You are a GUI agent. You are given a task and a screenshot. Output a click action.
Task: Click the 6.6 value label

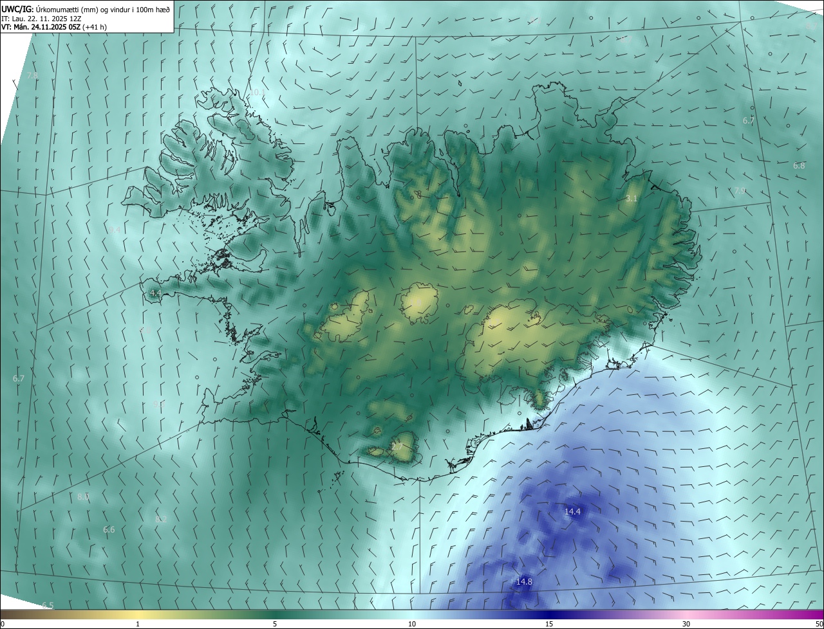(109, 530)
